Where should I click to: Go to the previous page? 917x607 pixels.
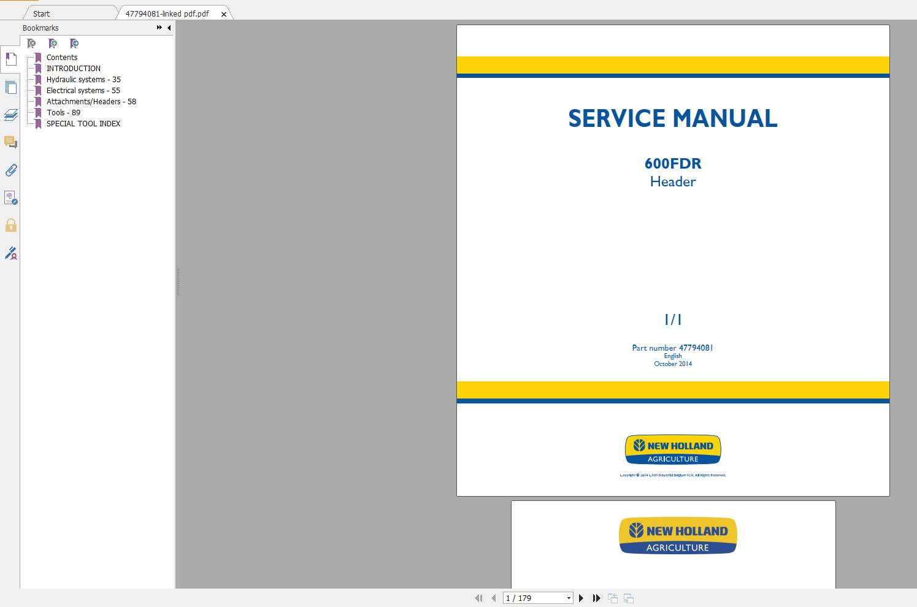(494, 598)
